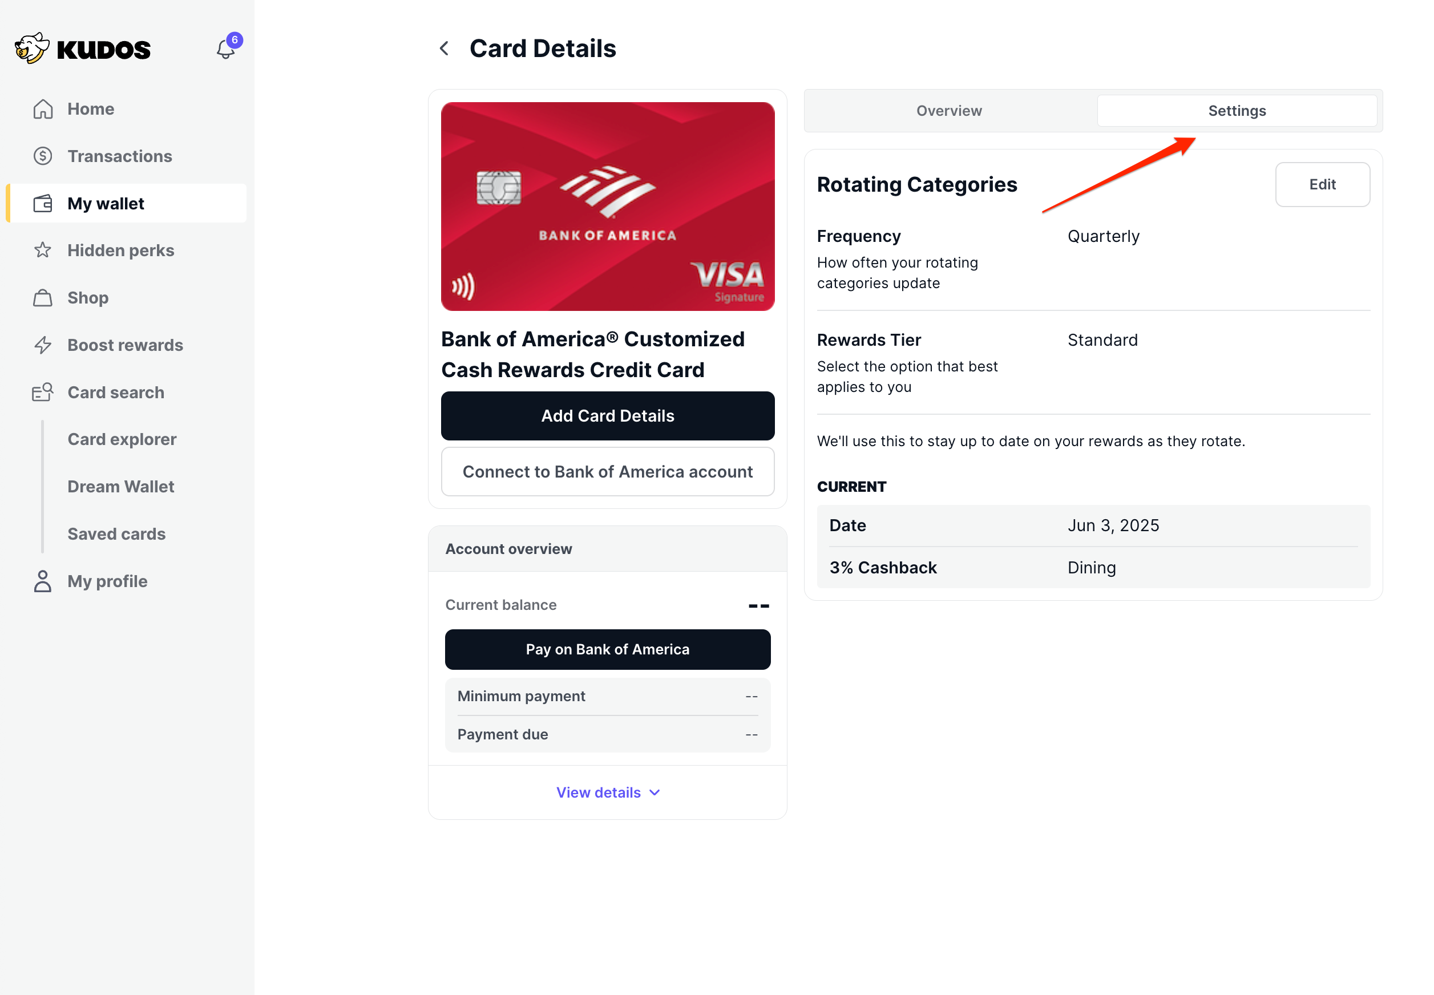Select Boost rewards lightning icon
The height and width of the screenshot is (995, 1434).
[42, 345]
